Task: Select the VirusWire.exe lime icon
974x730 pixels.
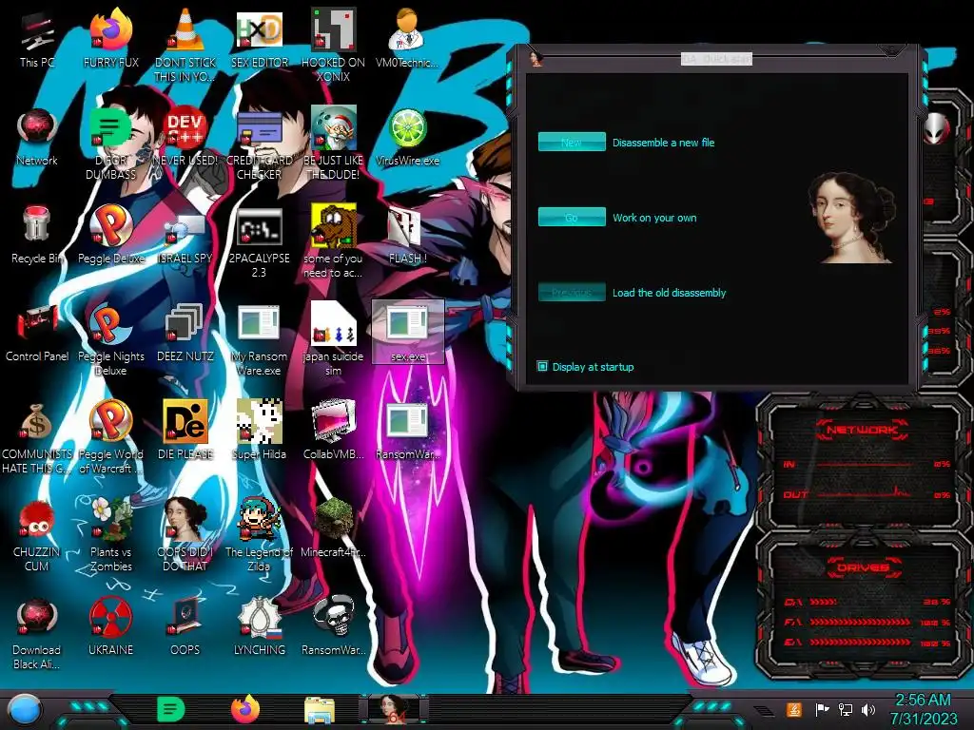Action: (x=407, y=129)
